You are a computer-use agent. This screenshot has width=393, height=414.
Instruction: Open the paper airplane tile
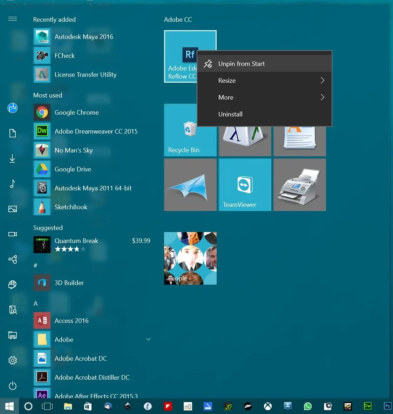pyautogui.click(x=190, y=184)
